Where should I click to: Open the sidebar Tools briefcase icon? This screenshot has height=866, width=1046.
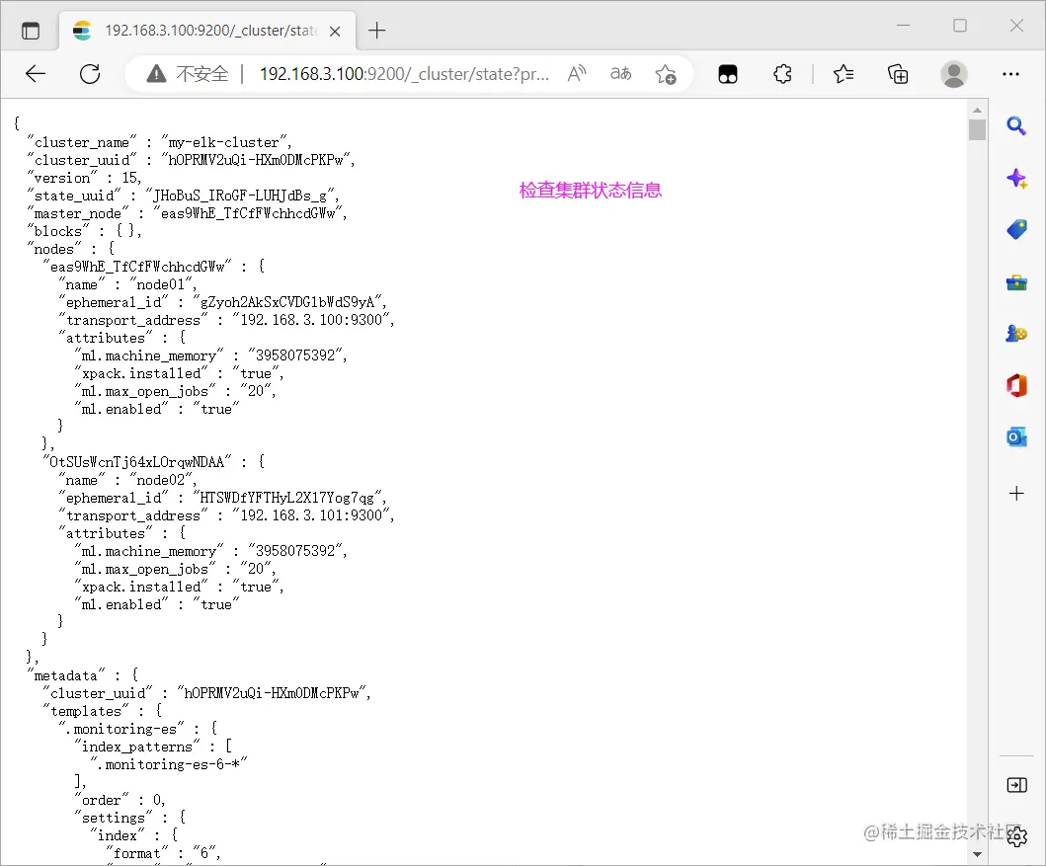1016,282
